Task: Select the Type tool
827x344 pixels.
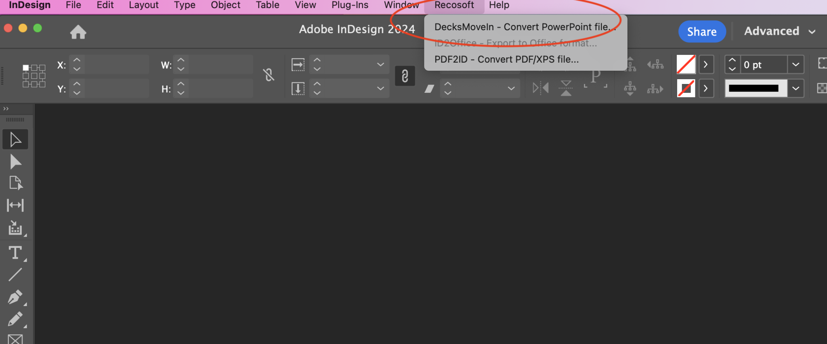Action: [15, 253]
